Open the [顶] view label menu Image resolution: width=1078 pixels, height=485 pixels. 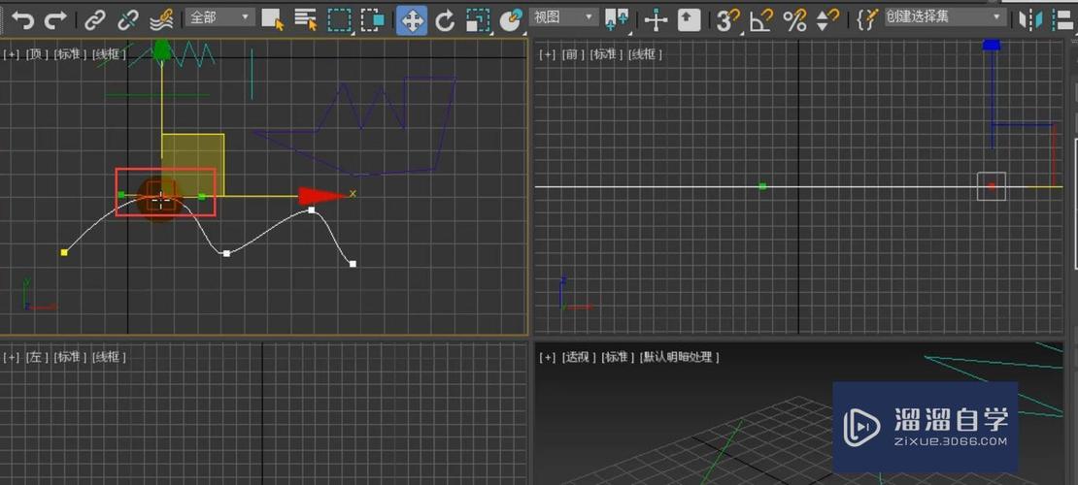[x=37, y=54]
